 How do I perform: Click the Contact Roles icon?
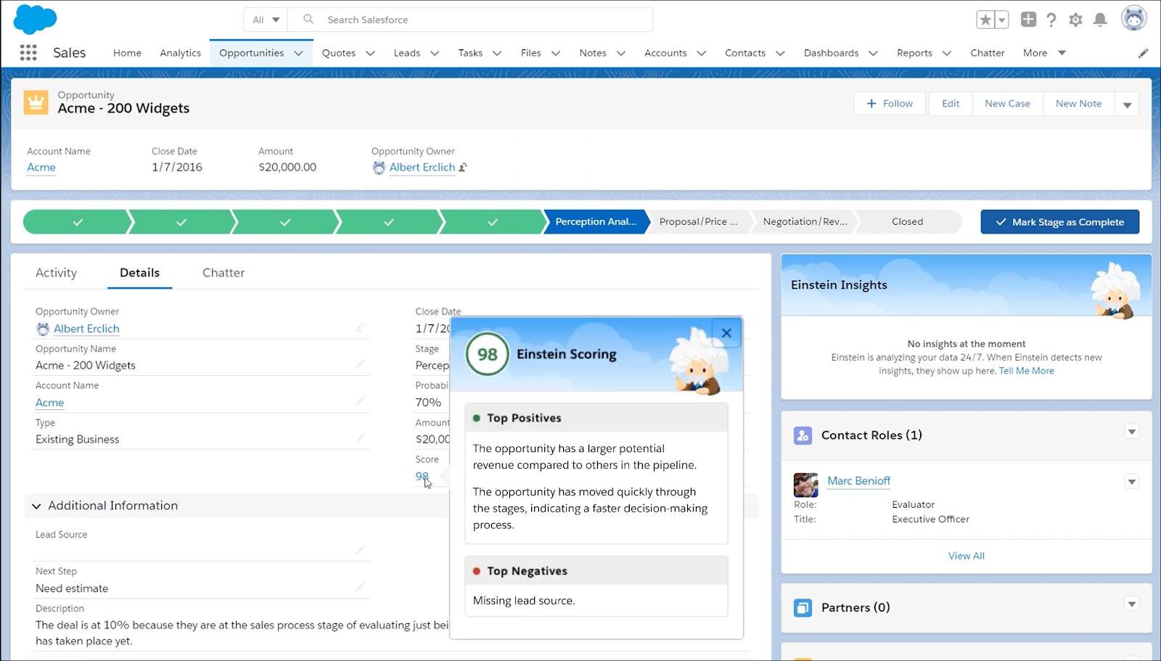[x=803, y=435]
